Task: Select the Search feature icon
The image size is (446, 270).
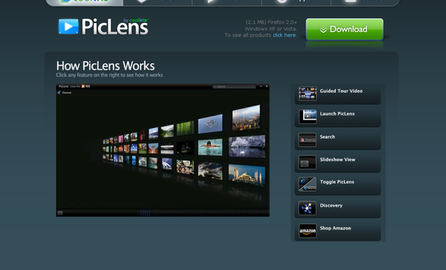Action: point(307,139)
